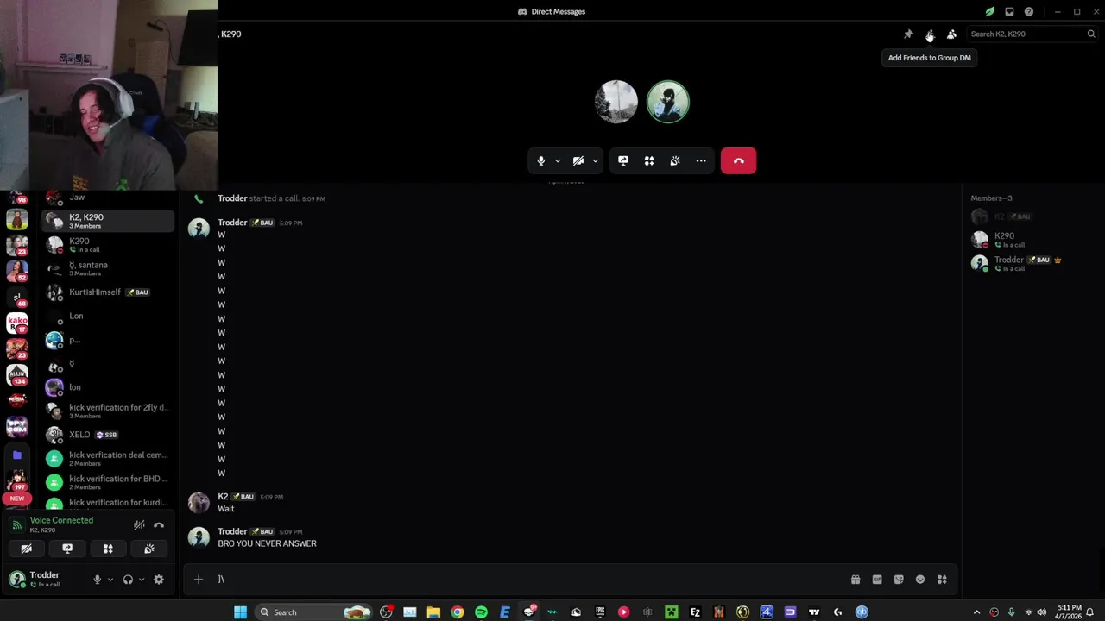The height and width of the screenshot is (621, 1105).
Task: Expand microphone input options in call controls
Action: point(558,160)
